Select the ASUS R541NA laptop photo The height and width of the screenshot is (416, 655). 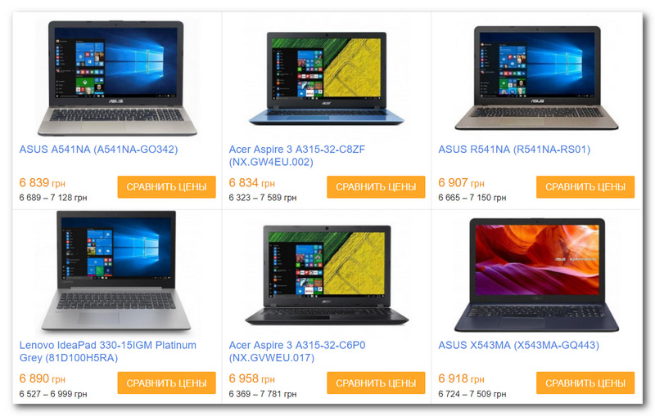(x=537, y=78)
